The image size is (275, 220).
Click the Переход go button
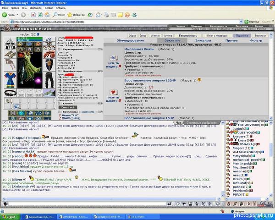(252, 22)
